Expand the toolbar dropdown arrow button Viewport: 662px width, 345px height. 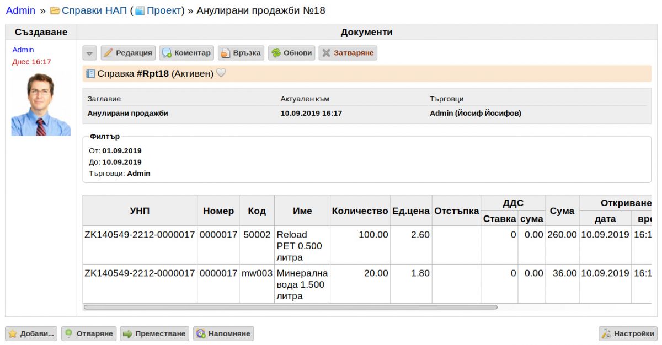(90, 53)
